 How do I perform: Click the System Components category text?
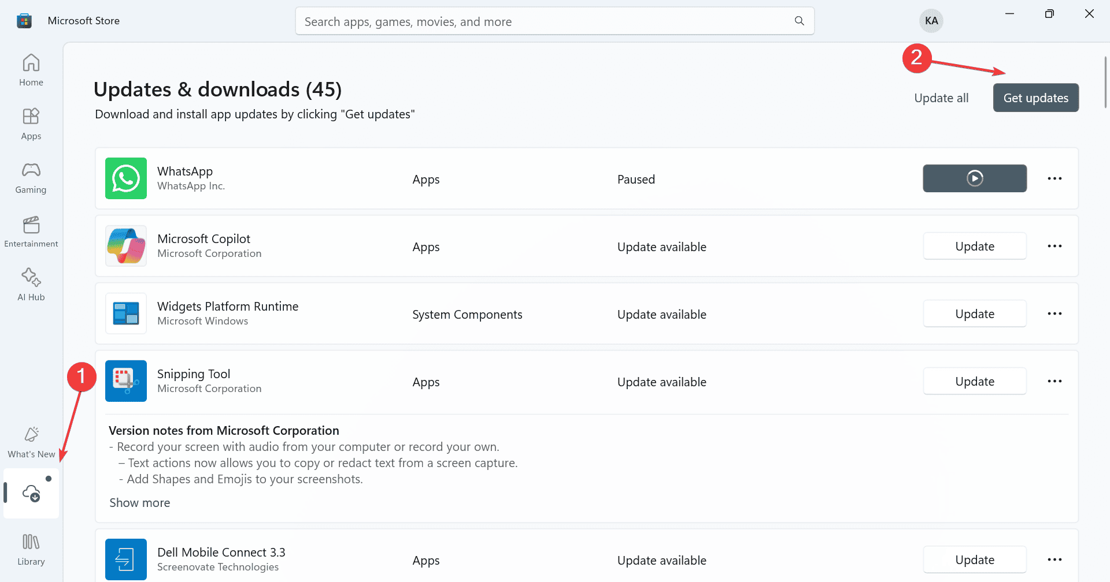(x=467, y=314)
